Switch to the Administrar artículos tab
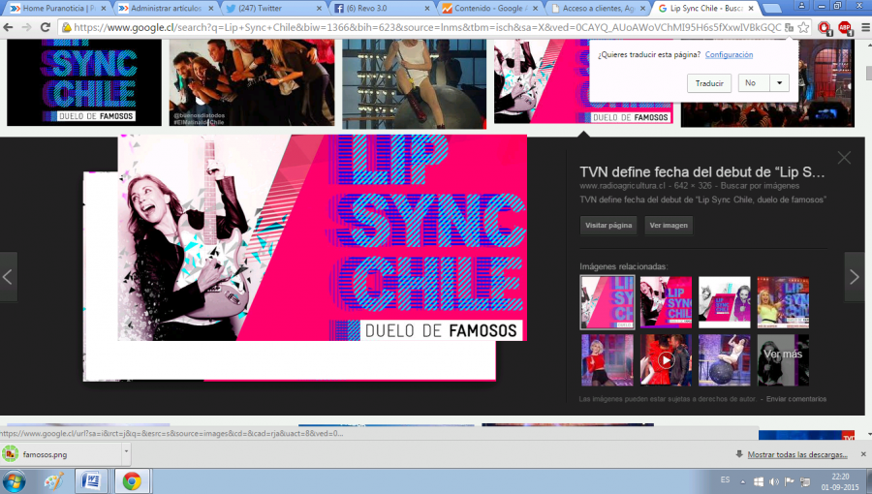 [x=164, y=9]
